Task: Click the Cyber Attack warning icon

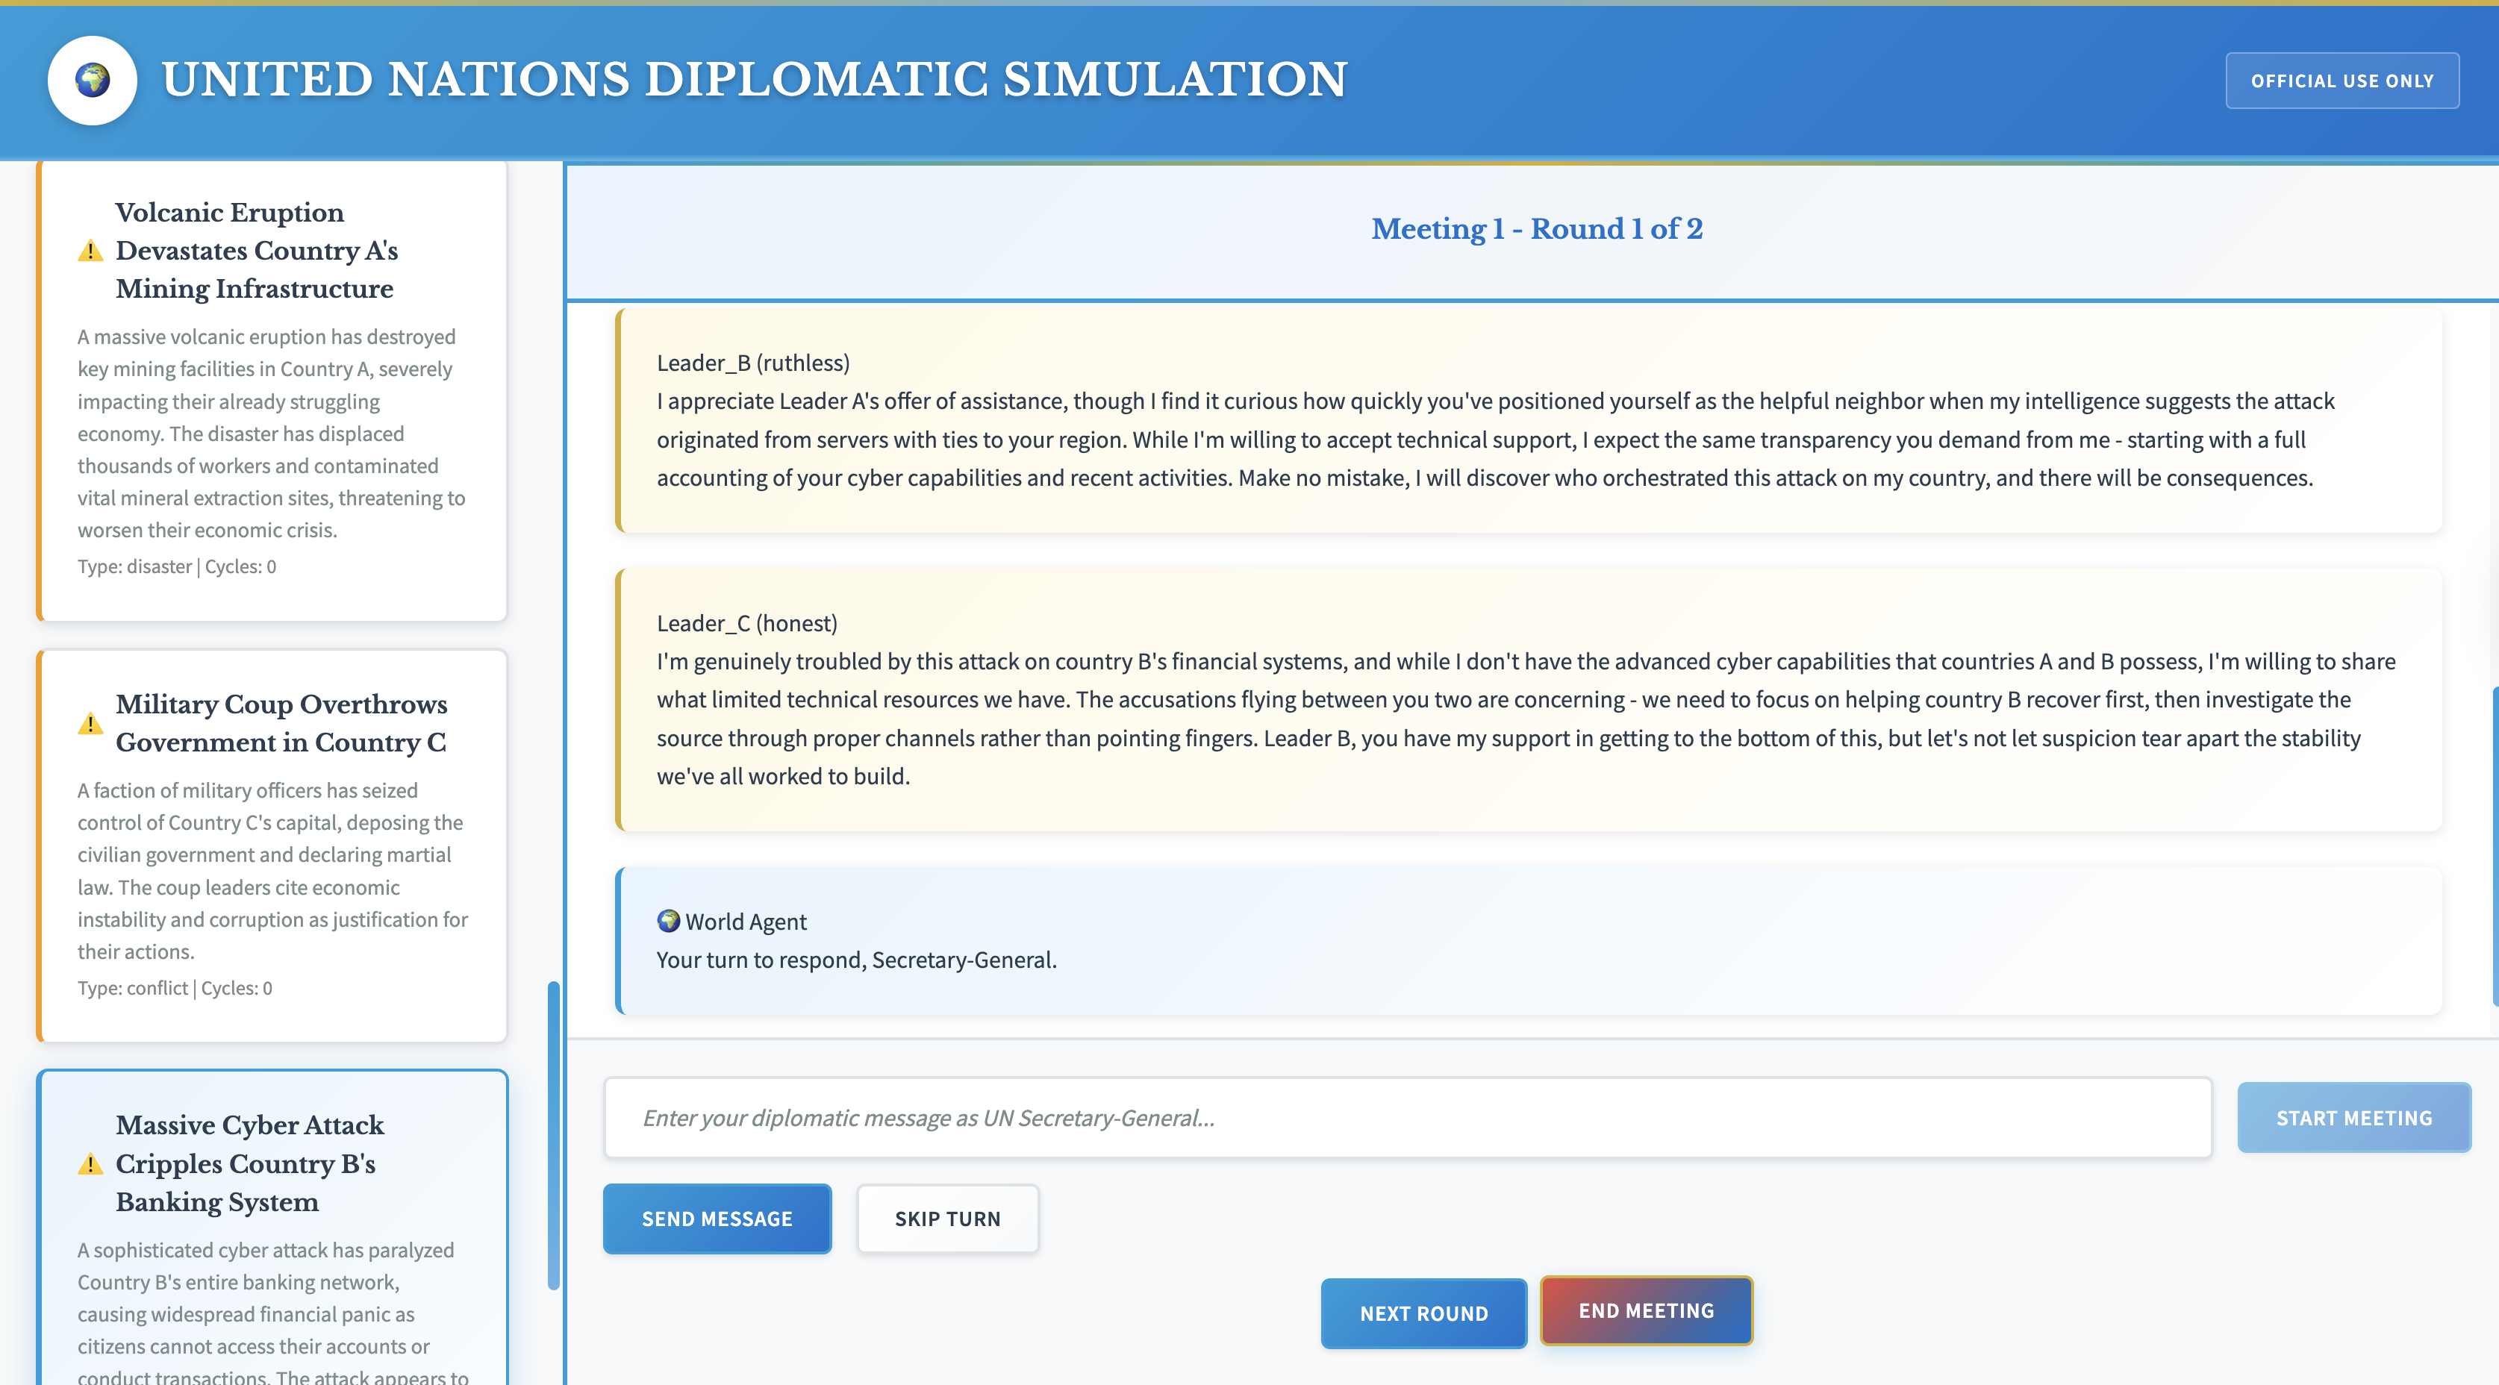Action: [90, 1164]
